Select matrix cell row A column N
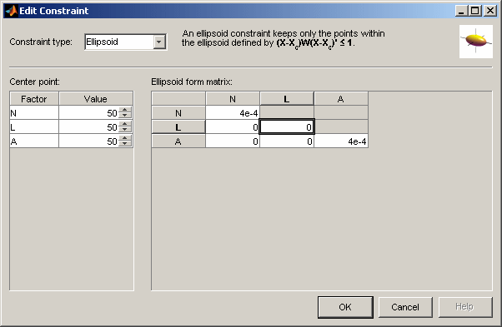 tap(233, 141)
